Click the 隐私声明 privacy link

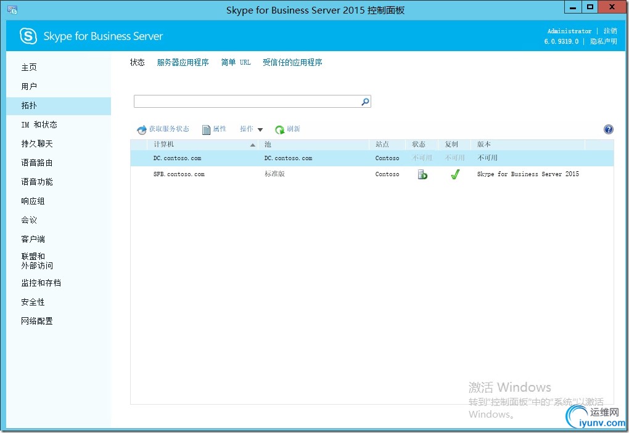(x=603, y=41)
